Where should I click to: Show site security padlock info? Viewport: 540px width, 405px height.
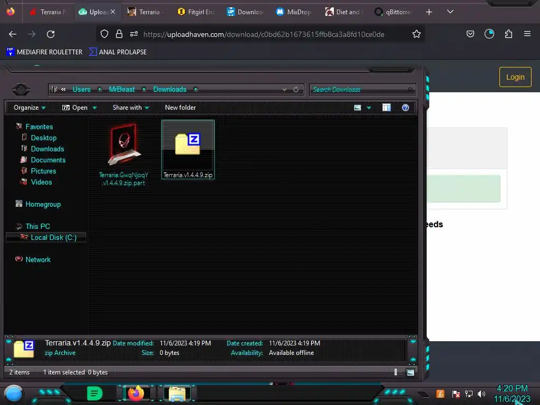[119, 34]
